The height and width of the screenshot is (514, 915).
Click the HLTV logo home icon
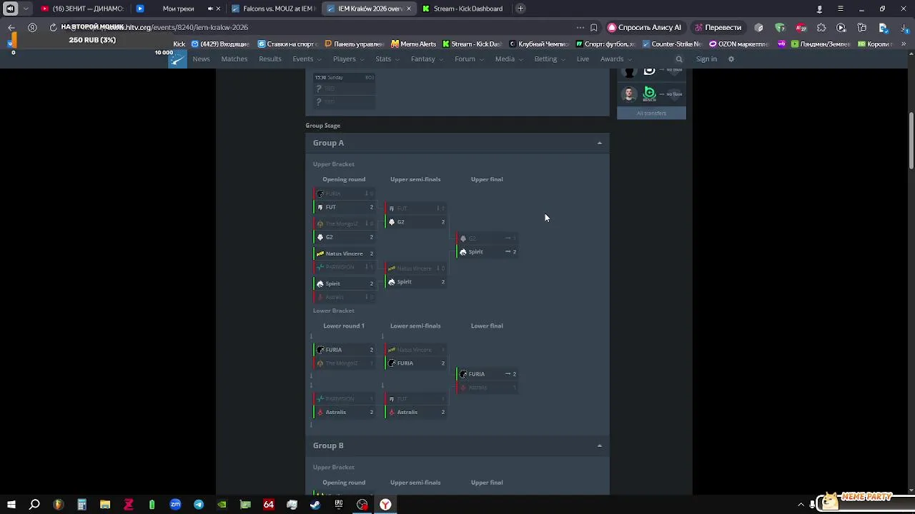[177, 59]
